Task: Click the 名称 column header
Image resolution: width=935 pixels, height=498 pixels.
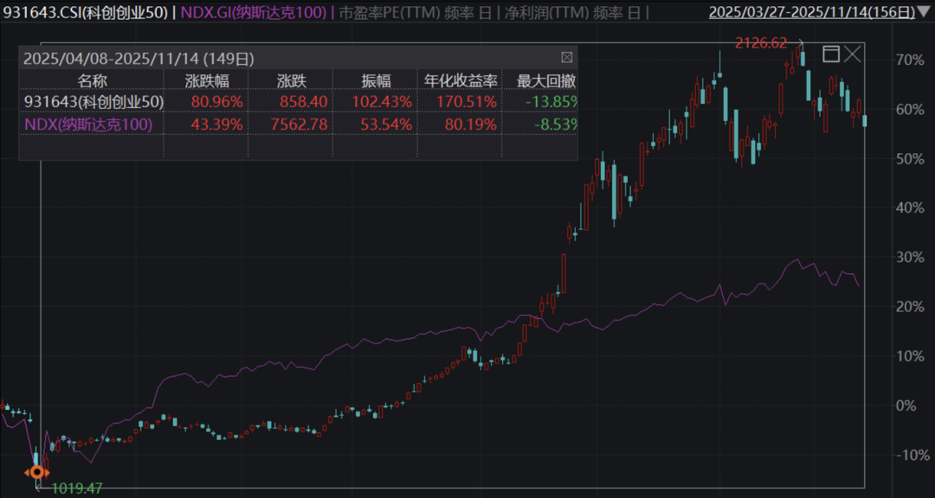Action: pos(92,80)
